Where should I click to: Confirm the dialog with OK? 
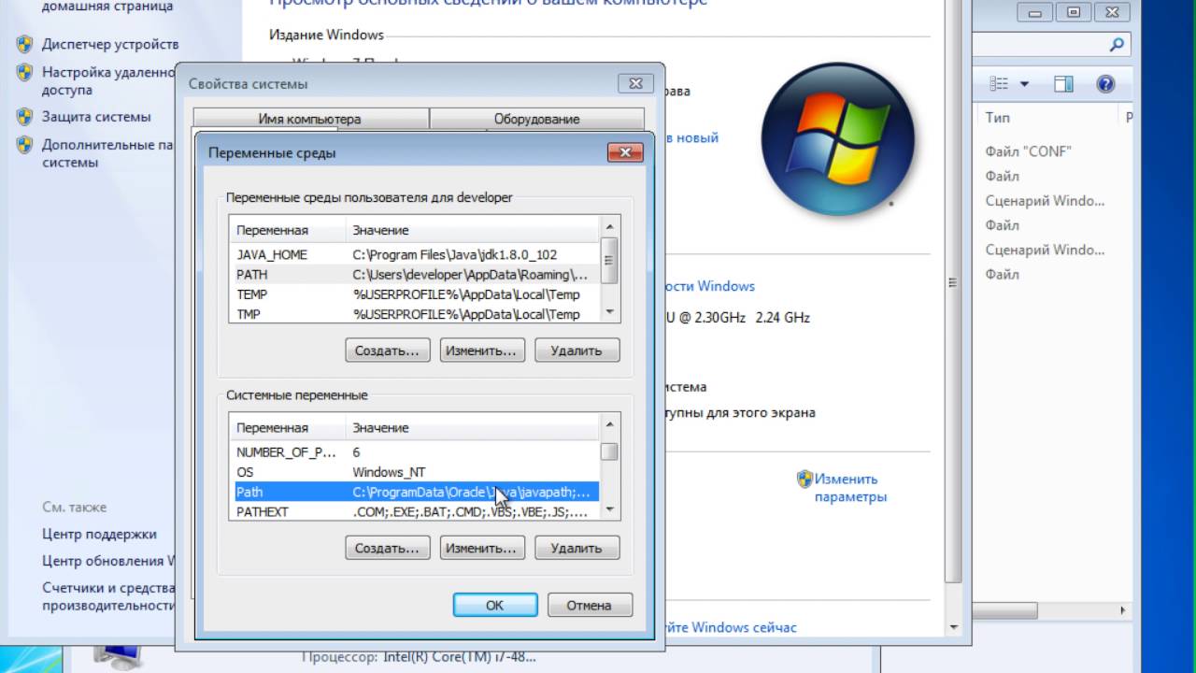[x=495, y=605]
